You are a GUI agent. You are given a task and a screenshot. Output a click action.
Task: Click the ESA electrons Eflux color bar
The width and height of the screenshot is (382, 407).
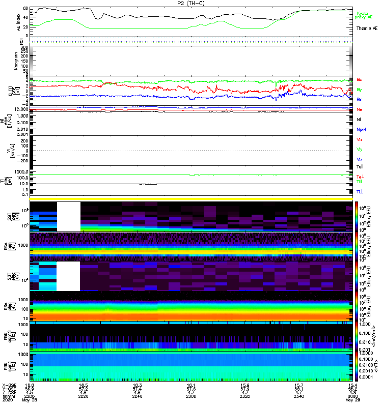point(357,306)
